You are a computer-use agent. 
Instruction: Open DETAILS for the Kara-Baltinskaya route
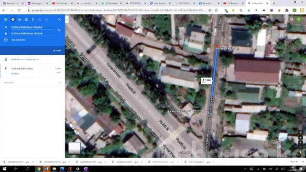[15, 74]
